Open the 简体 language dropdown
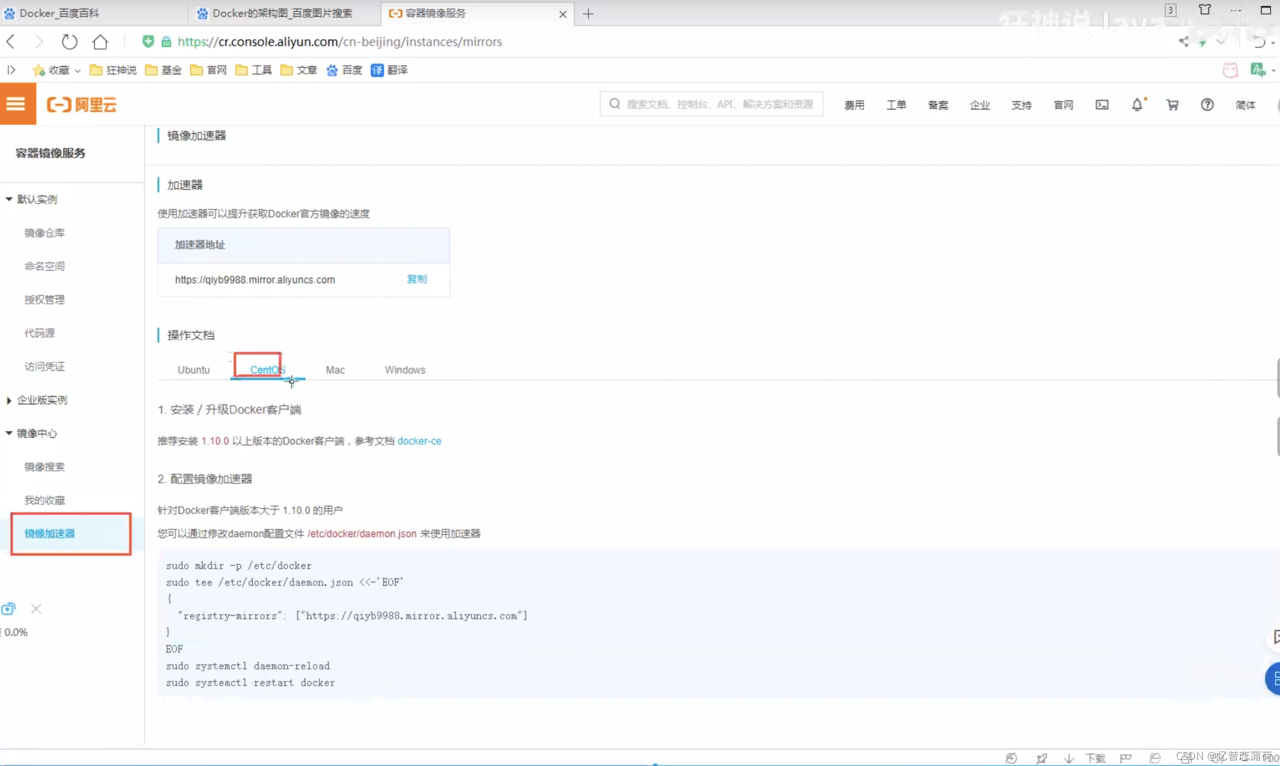This screenshot has height=766, width=1280. click(1245, 105)
